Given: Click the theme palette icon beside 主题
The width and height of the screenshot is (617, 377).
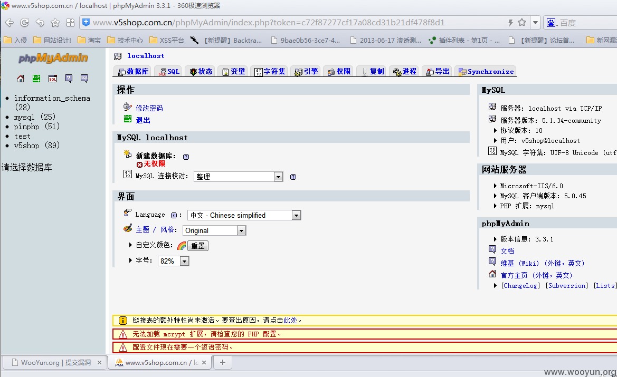Looking at the screenshot, I should [128, 228].
